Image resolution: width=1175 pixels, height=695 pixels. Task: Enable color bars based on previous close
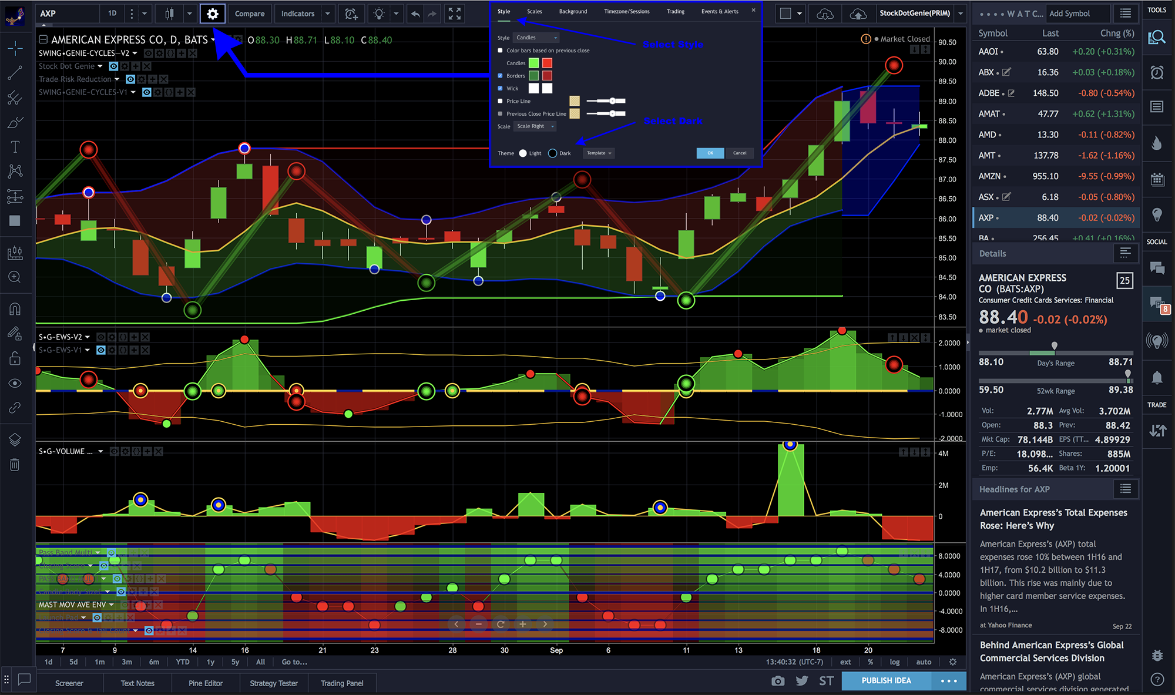(501, 51)
